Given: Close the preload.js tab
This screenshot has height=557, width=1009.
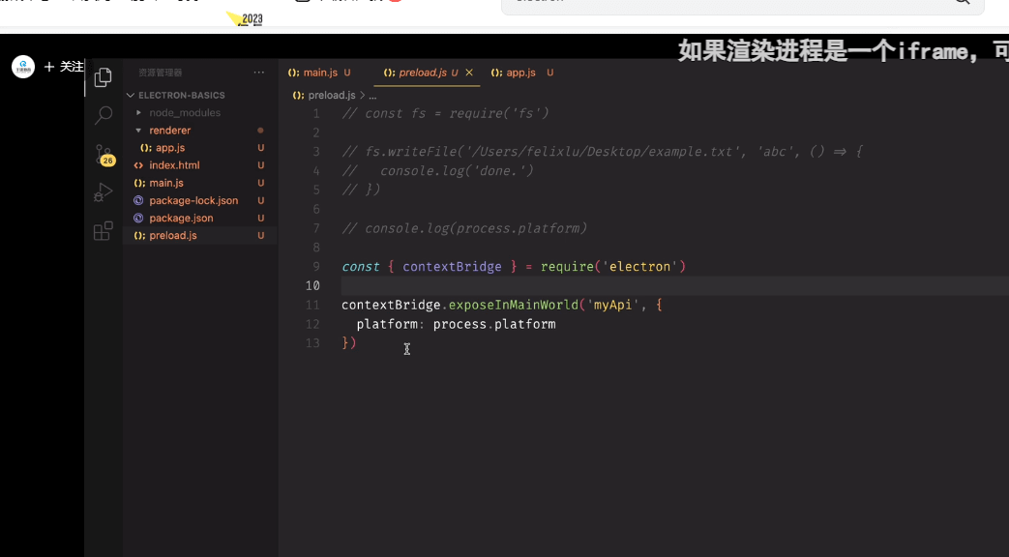Looking at the screenshot, I should coord(469,72).
